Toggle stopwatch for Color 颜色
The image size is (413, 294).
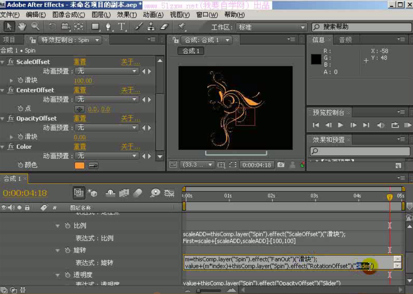20,165
